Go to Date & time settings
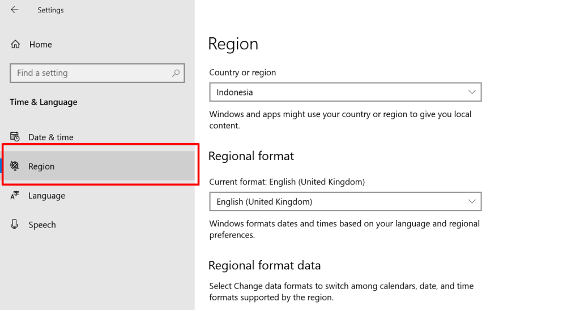The image size is (580, 310). (51, 137)
